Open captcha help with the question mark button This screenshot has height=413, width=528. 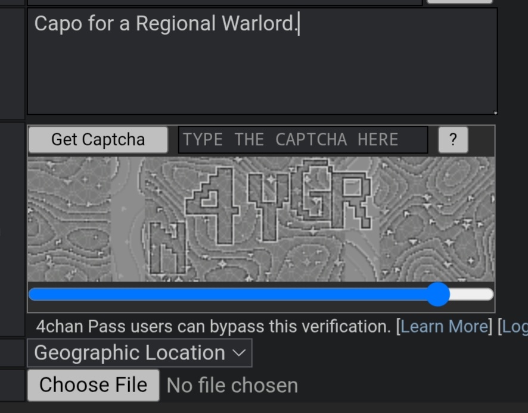(454, 140)
